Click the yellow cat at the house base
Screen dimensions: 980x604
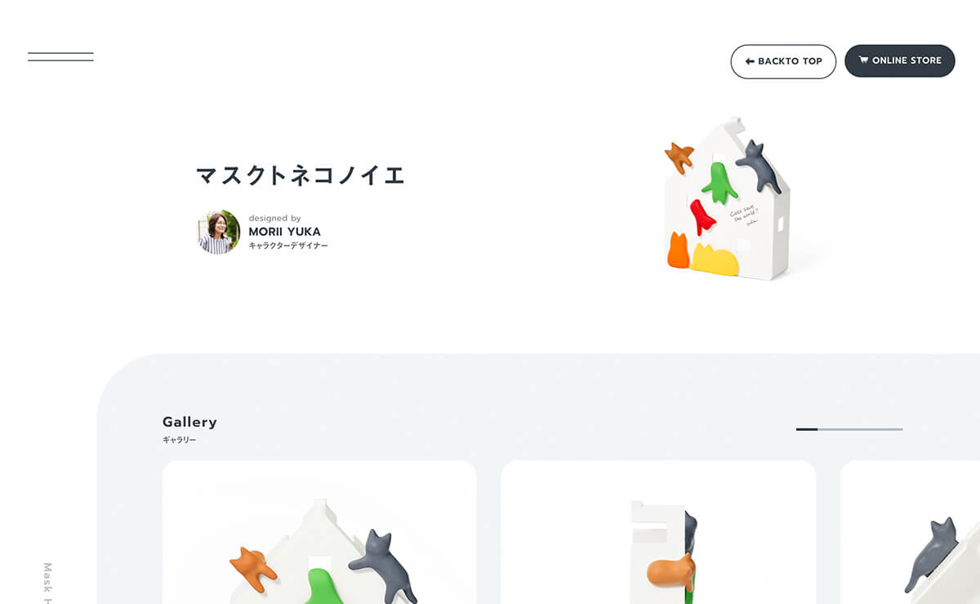click(x=714, y=259)
